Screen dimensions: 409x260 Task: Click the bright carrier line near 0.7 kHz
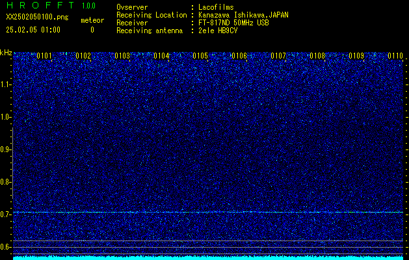(x=208, y=213)
